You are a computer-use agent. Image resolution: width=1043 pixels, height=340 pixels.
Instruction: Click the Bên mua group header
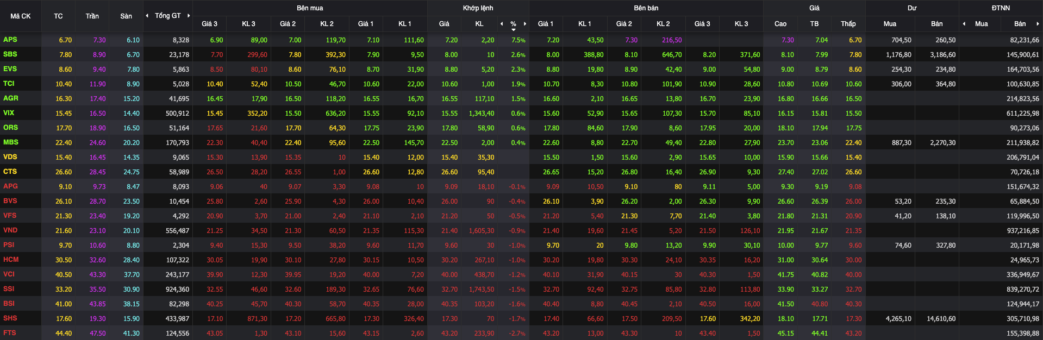[310, 8]
